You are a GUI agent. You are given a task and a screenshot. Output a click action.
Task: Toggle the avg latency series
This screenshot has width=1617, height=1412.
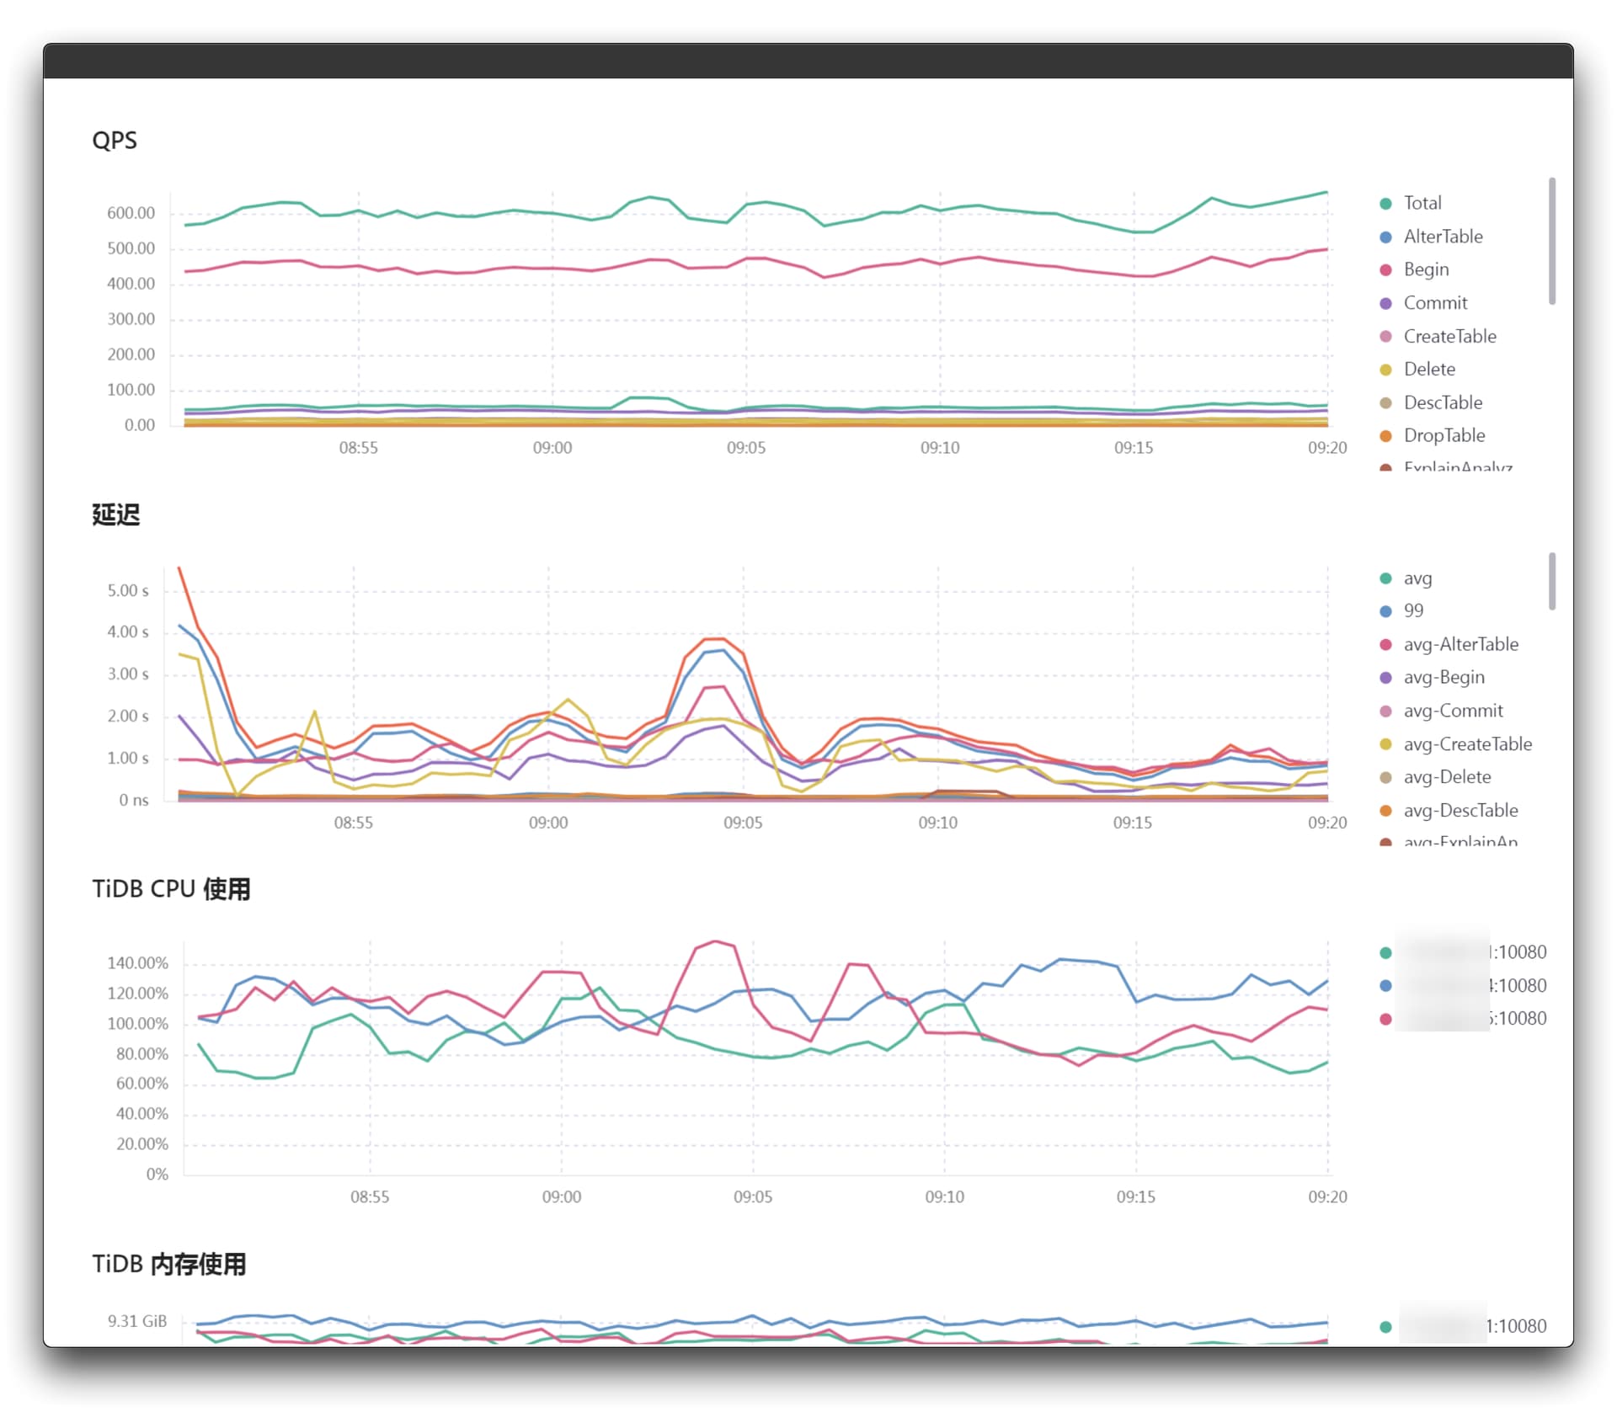1417,578
